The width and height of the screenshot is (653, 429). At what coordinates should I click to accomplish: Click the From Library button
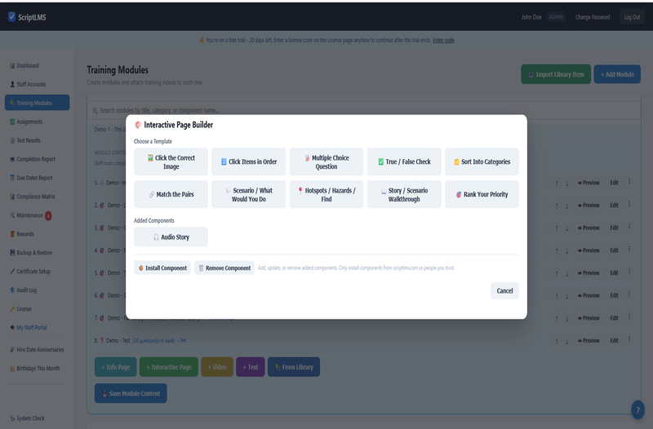pyautogui.click(x=294, y=367)
